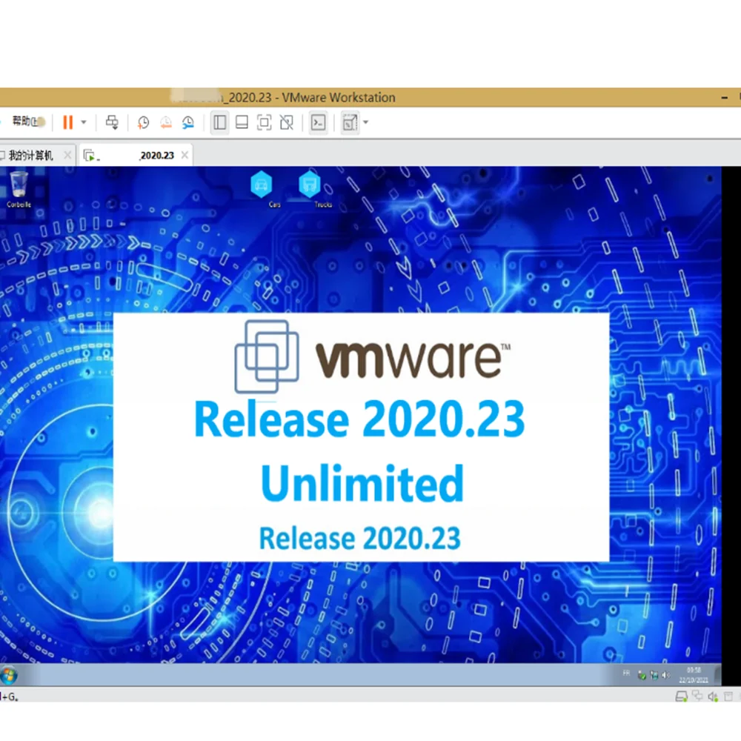Toggle the thumbnail bar view
The image size is (741, 741).
click(x=242, y=123)
